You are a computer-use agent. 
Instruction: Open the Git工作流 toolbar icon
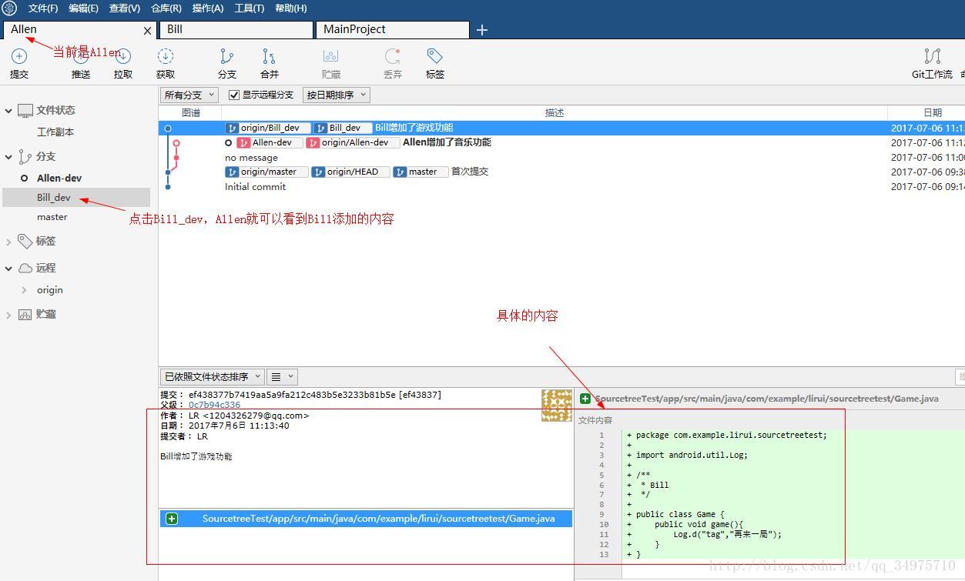coord(933,56)
